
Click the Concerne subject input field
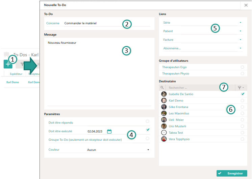[x=106, y=23]
